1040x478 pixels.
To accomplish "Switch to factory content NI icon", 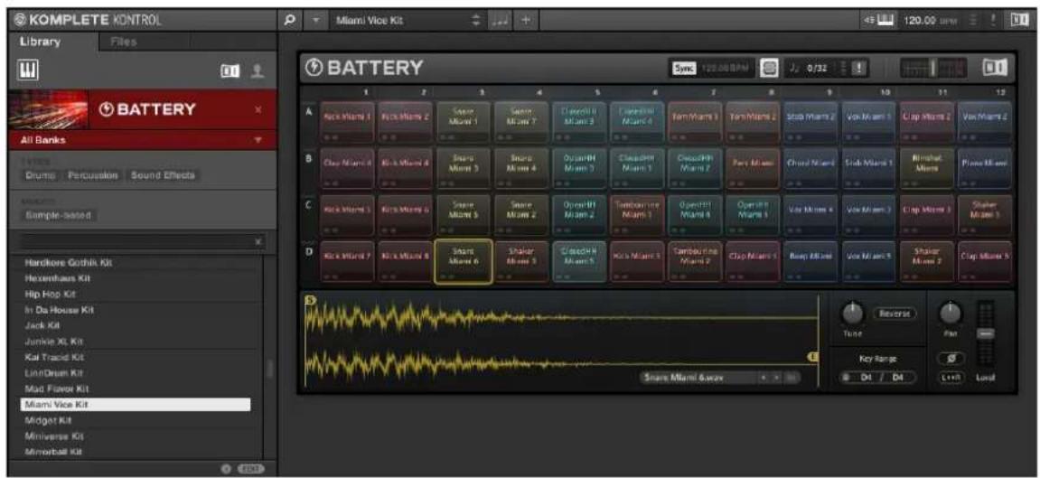I will (x=229, y=71).
